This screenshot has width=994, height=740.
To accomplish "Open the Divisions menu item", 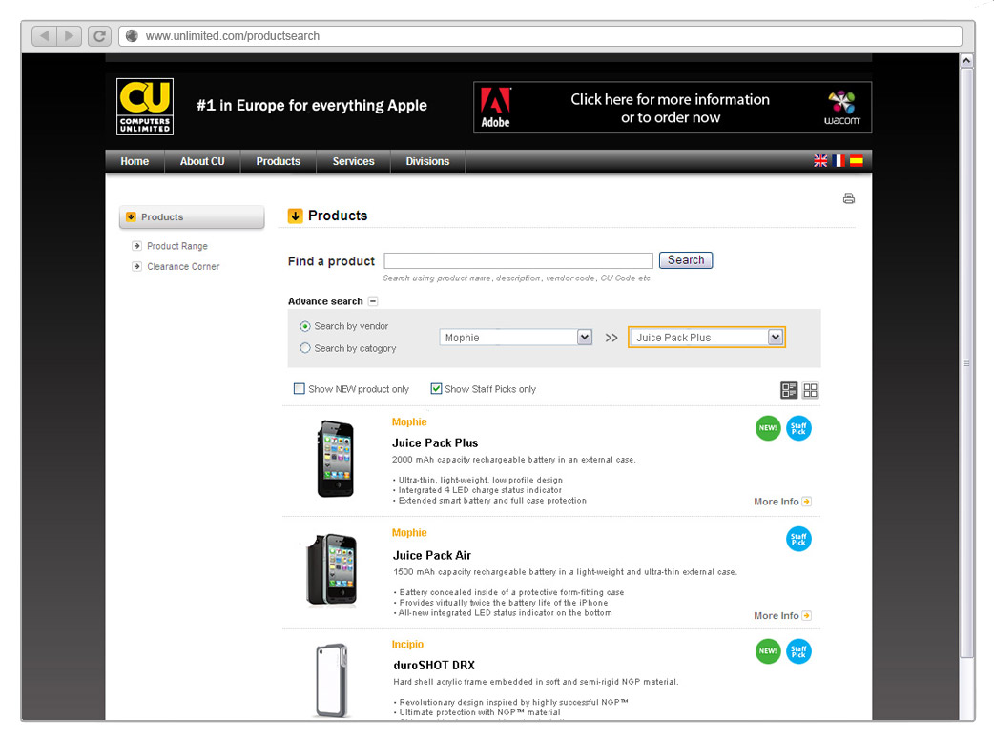I will pos(428,161).
